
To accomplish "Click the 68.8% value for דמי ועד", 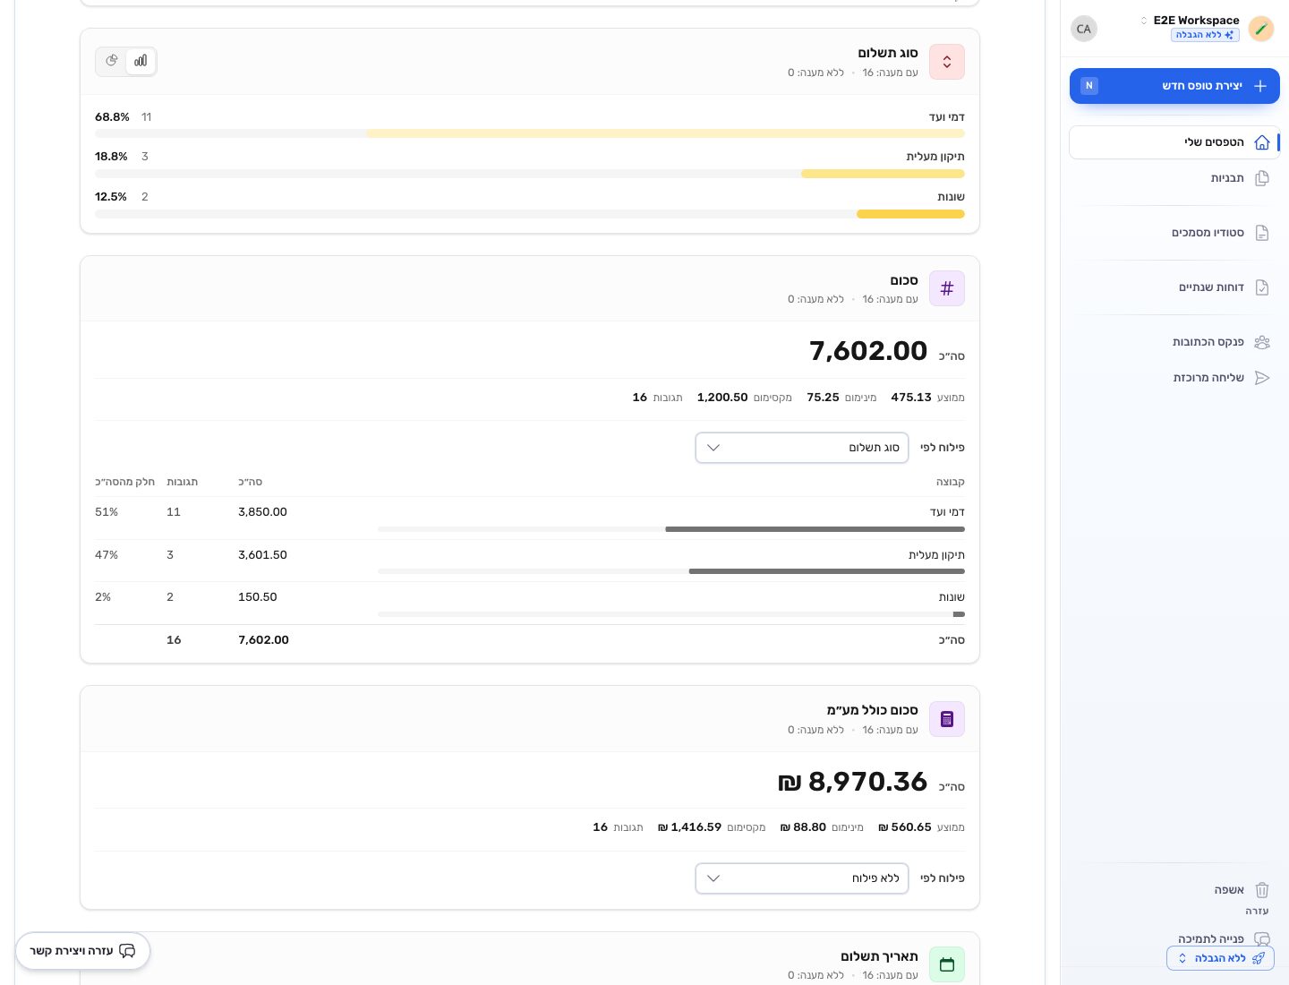I will (112, 117).
